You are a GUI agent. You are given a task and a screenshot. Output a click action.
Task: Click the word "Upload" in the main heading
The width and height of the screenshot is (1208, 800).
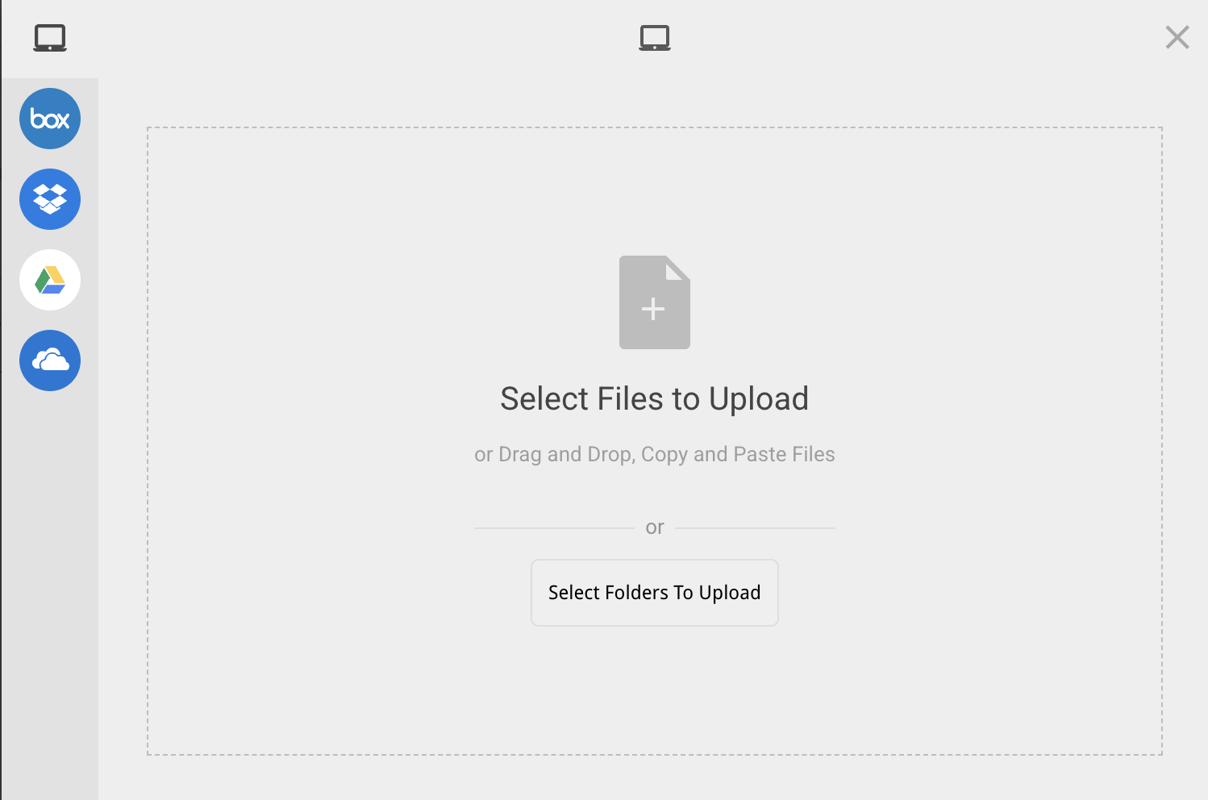[x=759, y=398]
